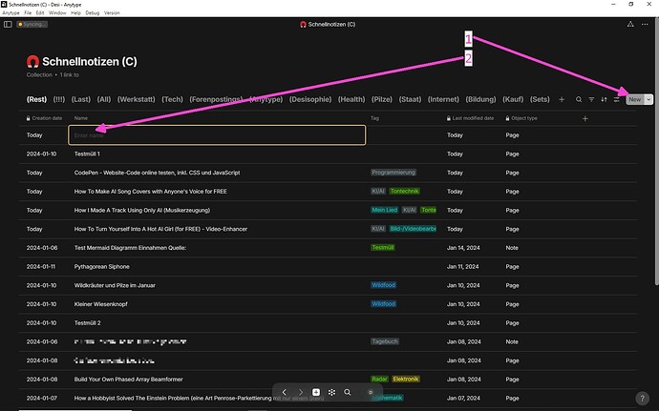
Task: Click the Last modified date column header
Action: coord(470,118)
